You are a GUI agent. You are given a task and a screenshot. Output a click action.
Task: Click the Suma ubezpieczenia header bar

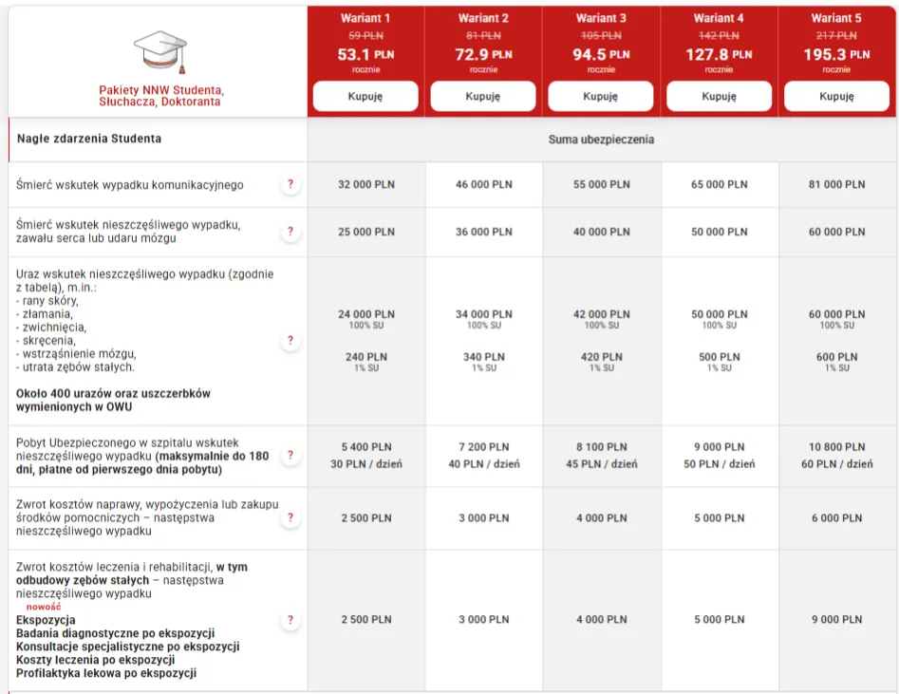coord(601,140)
